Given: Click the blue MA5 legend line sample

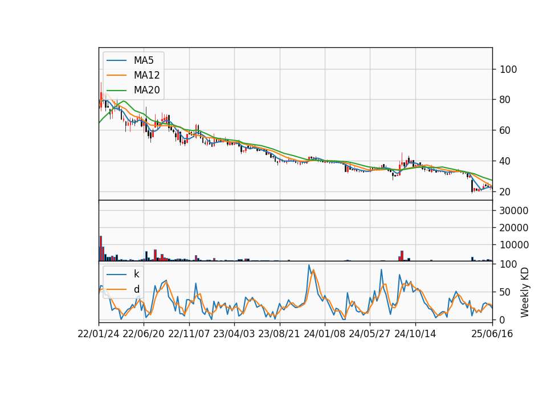Looking at the screenshot, I should click(x=116, y=60).
